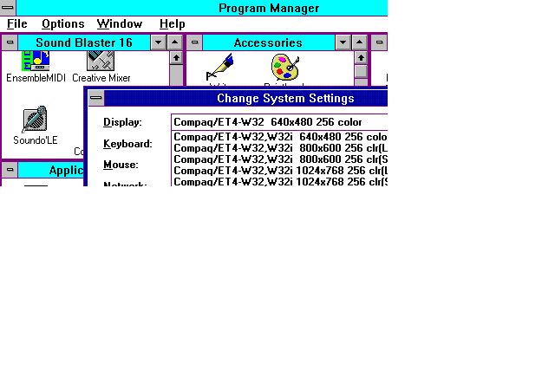This screenshot has width=555, height=383.
Task: Open the Help menu
Action: pos(172,24)
